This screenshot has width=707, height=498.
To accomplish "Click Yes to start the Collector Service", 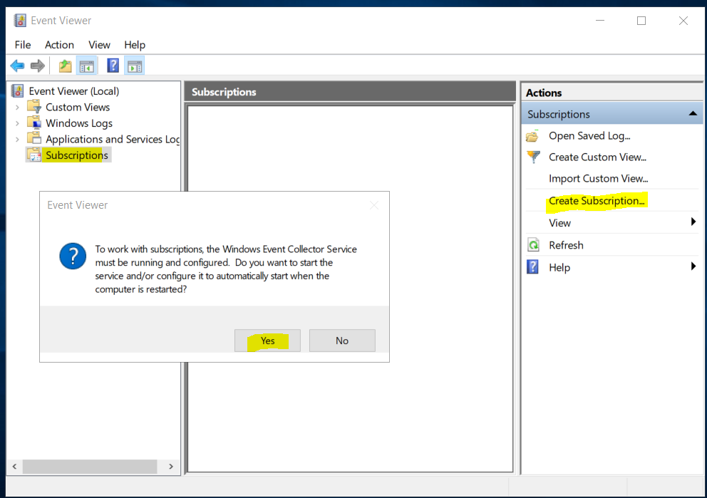I will click(267, 341).
